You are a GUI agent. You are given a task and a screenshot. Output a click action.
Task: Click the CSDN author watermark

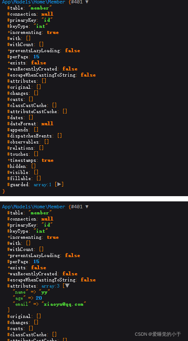158,334
